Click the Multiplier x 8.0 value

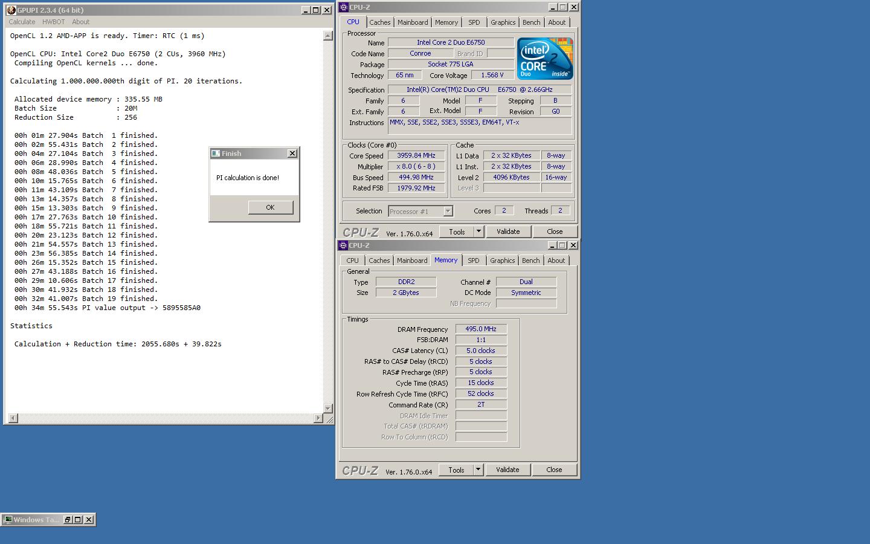click(416, 166)
